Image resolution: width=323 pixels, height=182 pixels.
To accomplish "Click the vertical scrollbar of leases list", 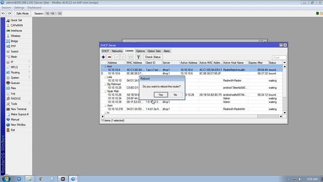I will click(x=285, y=89).
